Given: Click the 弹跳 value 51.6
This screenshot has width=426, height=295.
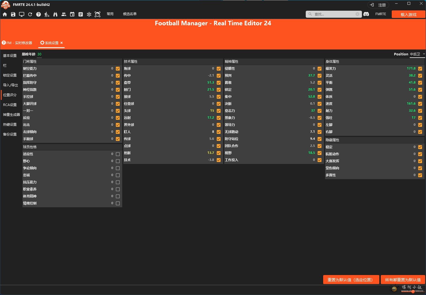Looking at the screenshot, I should pos(412,89).
